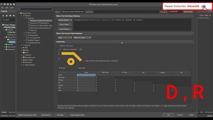Expand the Settings folder in Projects panel

(x=5, y=44)
